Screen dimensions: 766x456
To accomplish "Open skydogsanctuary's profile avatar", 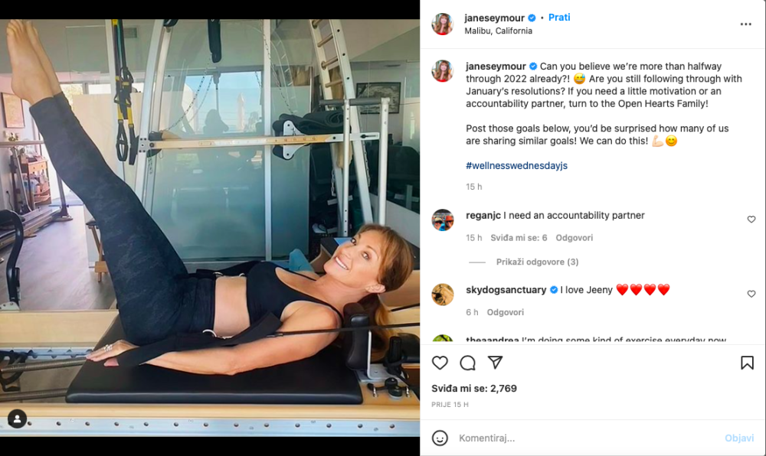I will point(443,295).
